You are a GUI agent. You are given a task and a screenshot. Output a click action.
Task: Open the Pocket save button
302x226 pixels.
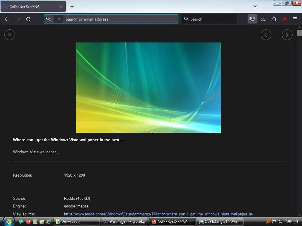[x=252, y=19]
